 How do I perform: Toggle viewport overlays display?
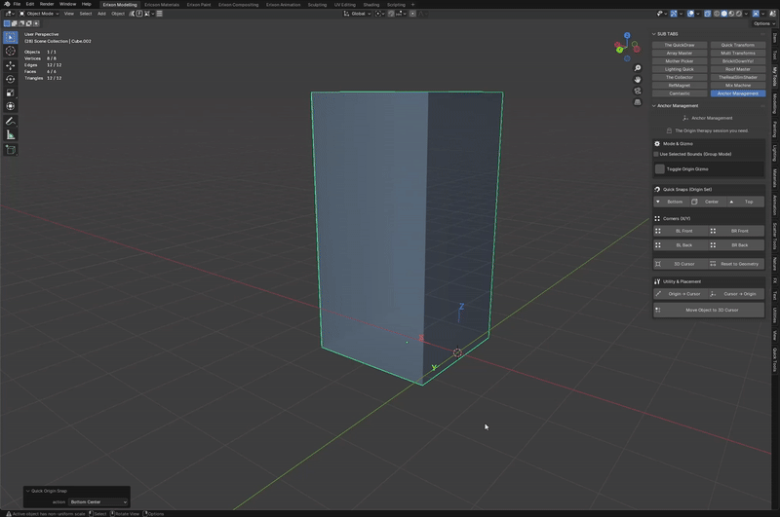click(x=690, y=14)
